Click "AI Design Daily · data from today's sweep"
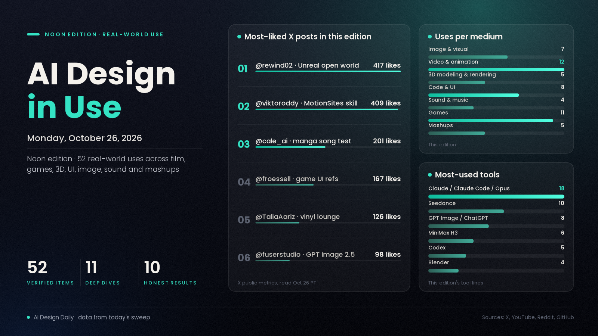 (92, 317)
